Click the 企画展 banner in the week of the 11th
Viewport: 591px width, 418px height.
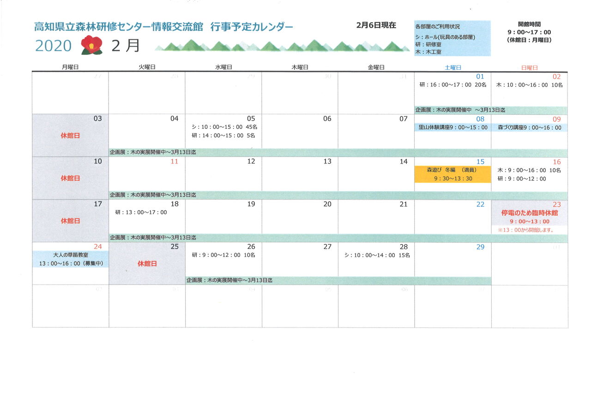(338, 195)
